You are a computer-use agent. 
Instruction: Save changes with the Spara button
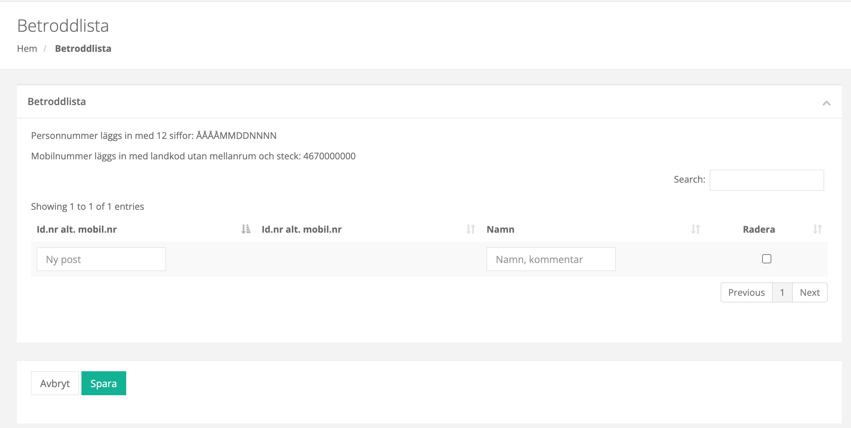[x=104, y=383]
